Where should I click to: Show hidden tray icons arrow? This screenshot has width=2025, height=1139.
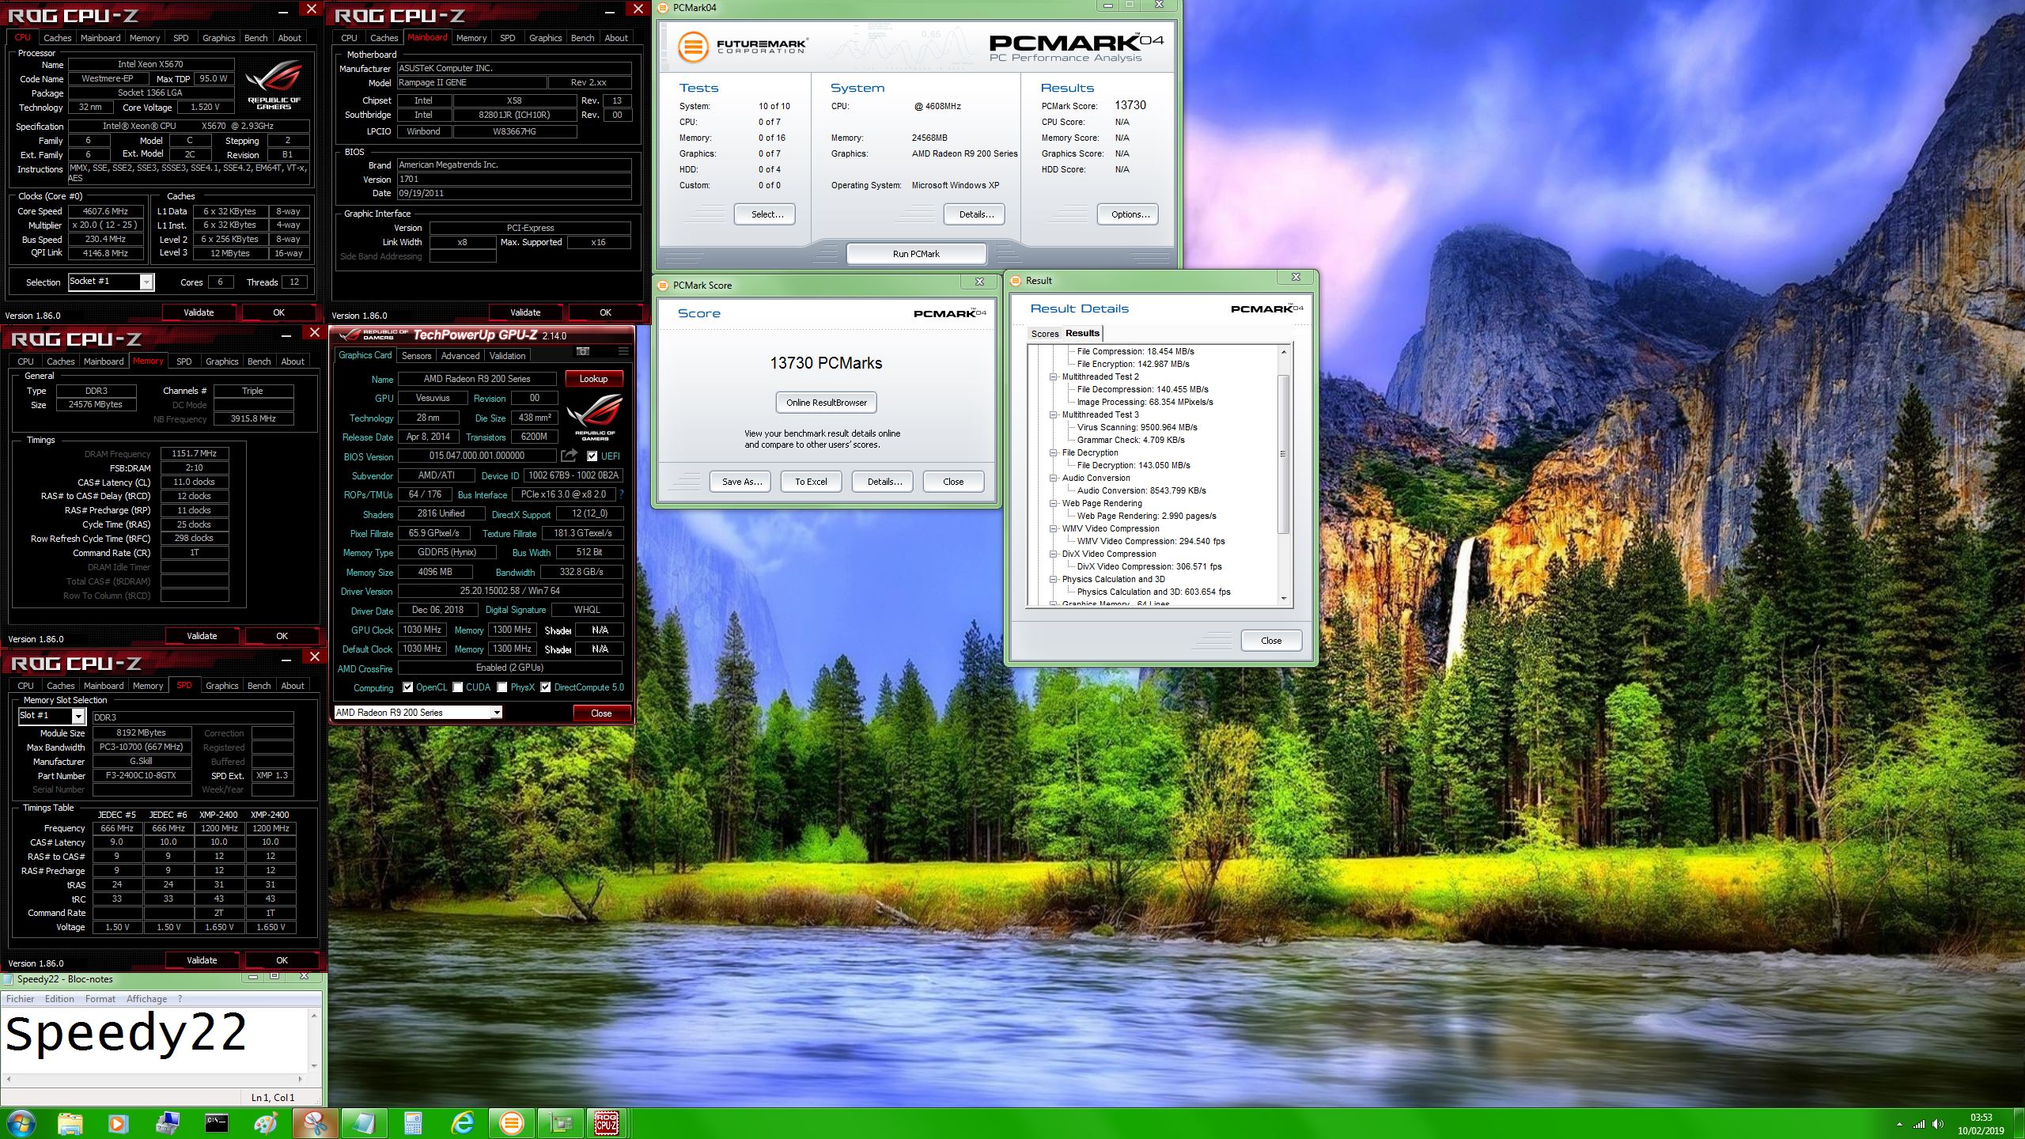point(1899,1124)
